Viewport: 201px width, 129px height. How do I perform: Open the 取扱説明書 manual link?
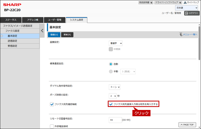(x=146, y=3)
